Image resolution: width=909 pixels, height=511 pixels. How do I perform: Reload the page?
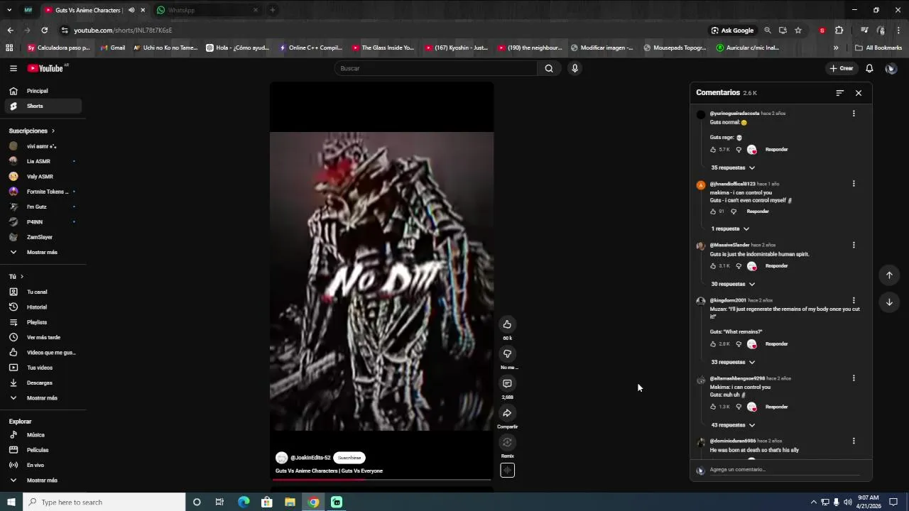pyautogui.click(x=44, y=31)
